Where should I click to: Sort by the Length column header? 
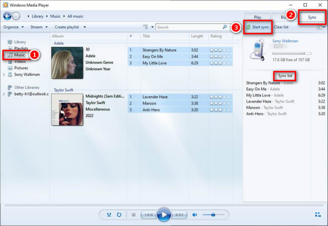coord(197,36)
